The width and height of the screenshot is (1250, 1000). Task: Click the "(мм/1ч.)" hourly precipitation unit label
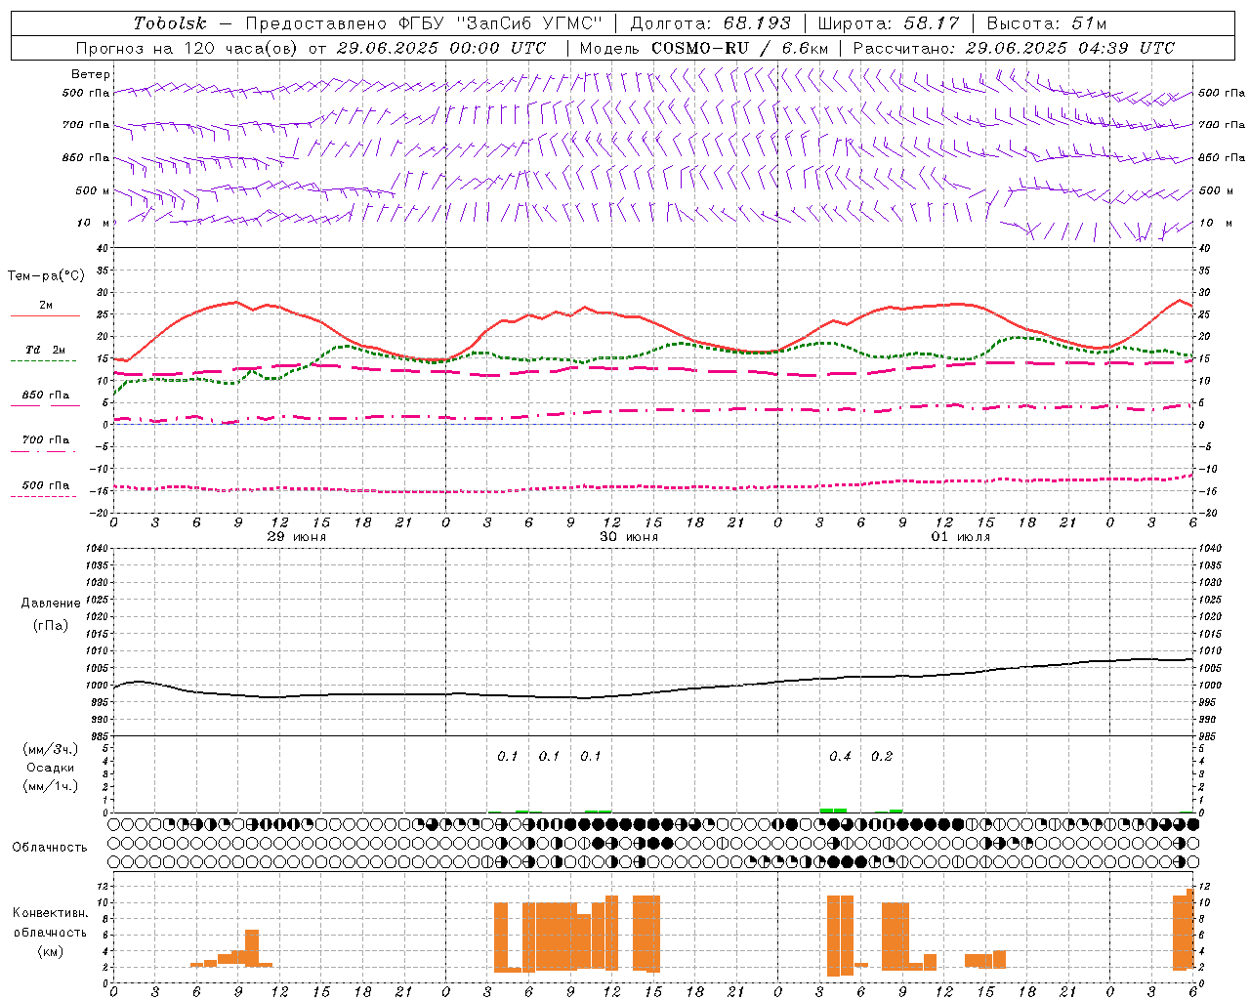coord(51,786)
